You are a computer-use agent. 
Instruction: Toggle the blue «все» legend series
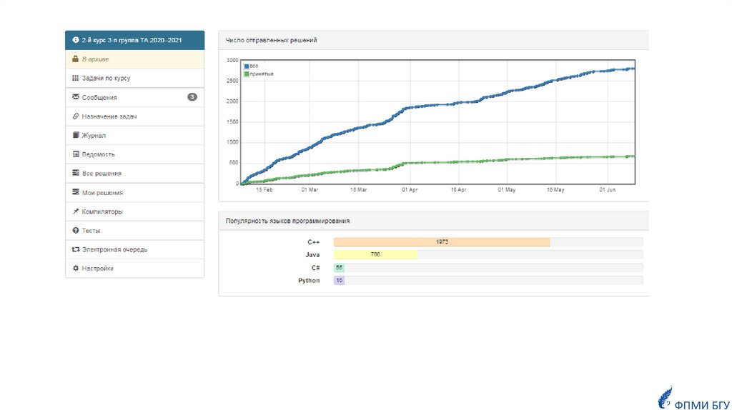tap(251, 66)
